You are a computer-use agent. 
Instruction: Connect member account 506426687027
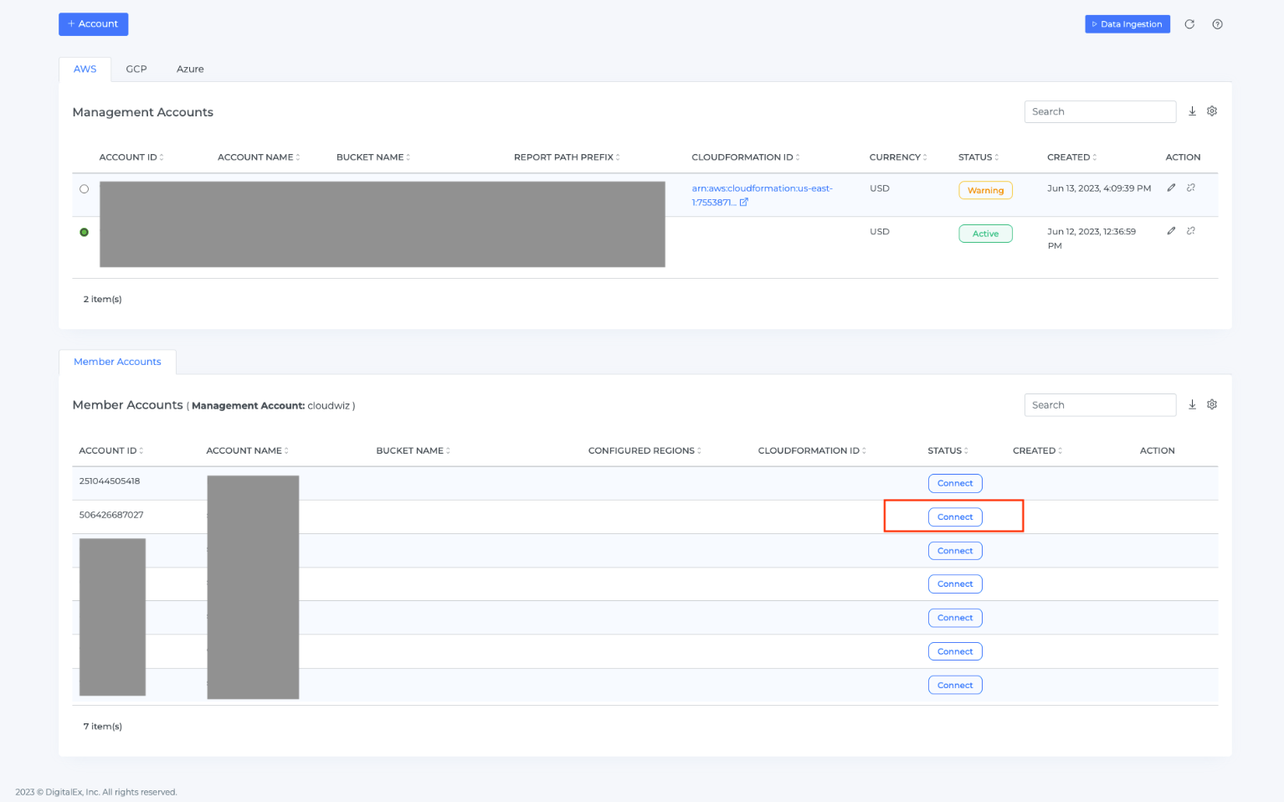pyautogui.click(x=954, y=517)
